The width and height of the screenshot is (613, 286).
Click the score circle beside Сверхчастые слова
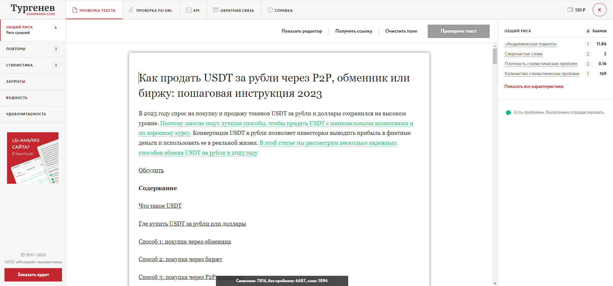[x=588, y=54]
